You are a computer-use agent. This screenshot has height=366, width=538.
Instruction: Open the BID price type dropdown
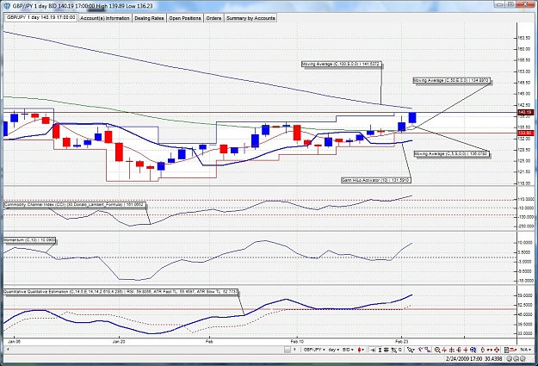348,350
